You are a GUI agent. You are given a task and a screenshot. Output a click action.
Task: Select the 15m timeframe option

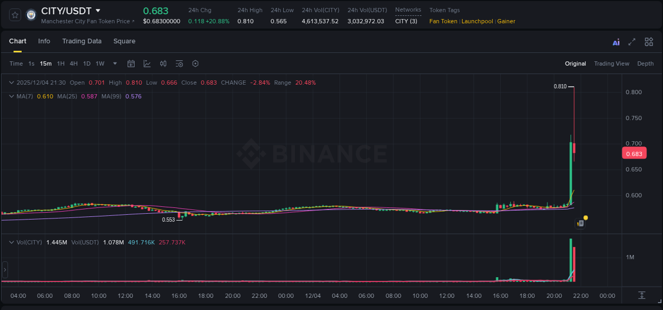coord(46,63)
